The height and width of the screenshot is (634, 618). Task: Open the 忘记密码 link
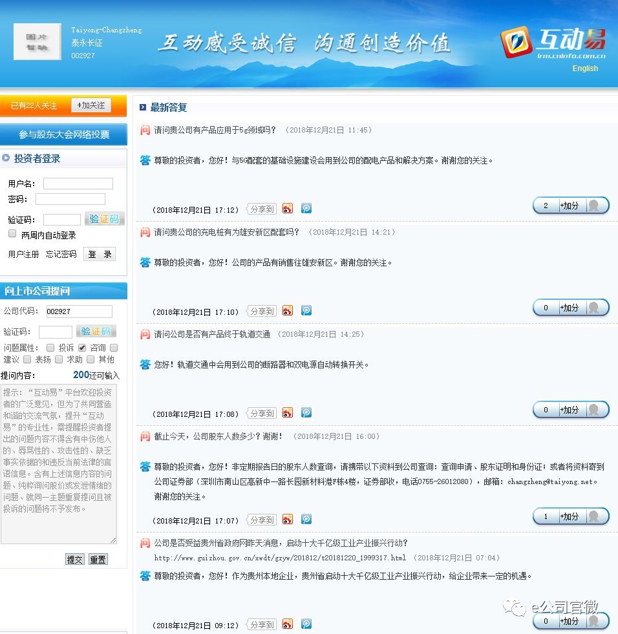[61, 254]
